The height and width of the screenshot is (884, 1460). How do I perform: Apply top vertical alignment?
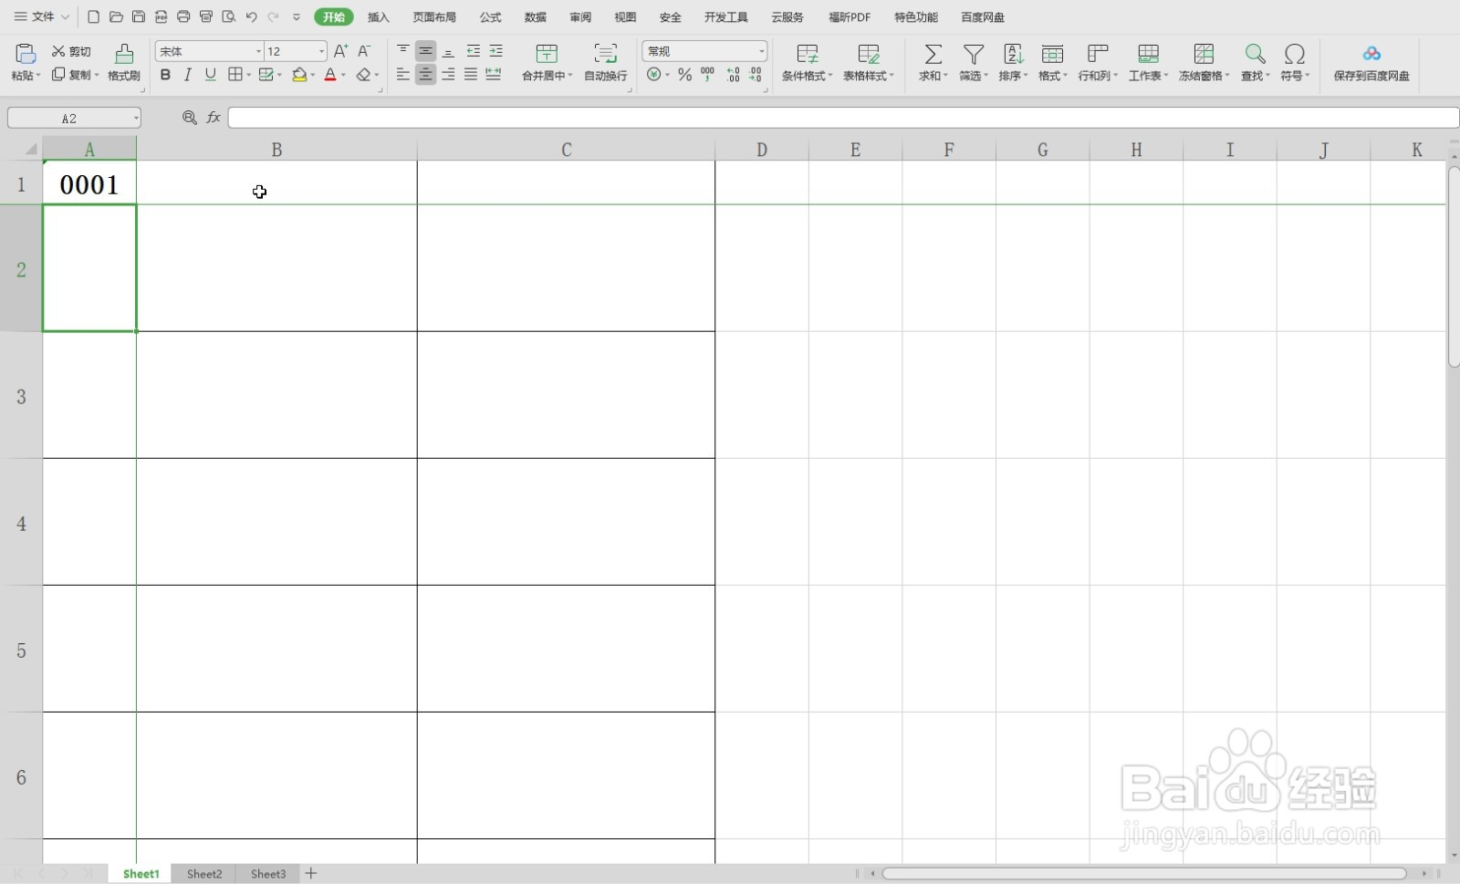(403, 51)
